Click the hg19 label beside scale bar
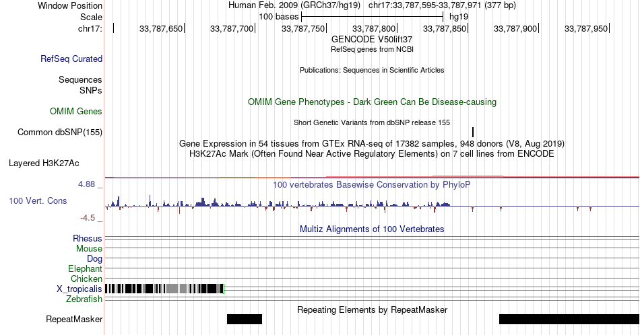640x335 pixels. 459,17
